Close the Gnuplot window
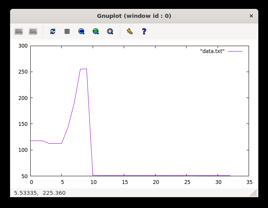Viewport: 268px width, 208px height. coord(251,16)
